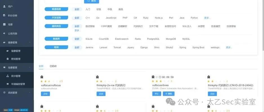The image size is (264, 112).
Task: Click the bug icon on thinkphp-2x-rce card
Action: pyautogui.click(x=97, y=77)
